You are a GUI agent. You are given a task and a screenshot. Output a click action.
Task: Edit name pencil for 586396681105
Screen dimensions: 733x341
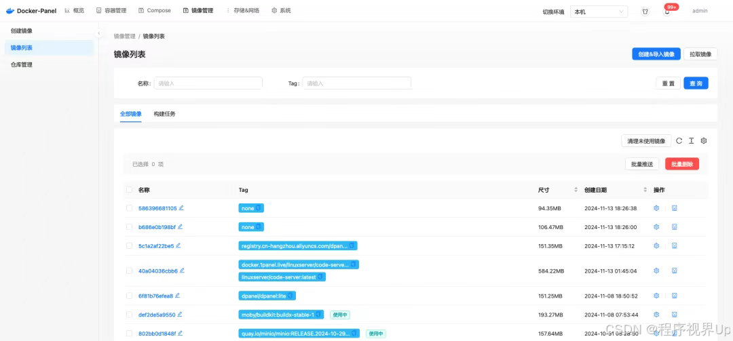pyautogui.click(x=181, y=208)
